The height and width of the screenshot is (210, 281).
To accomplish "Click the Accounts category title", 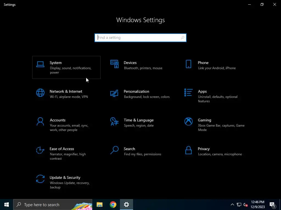I will [58, 120].
